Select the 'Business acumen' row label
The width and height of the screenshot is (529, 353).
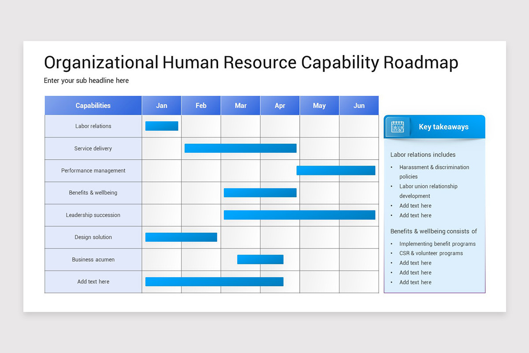(x=93, y=259)
